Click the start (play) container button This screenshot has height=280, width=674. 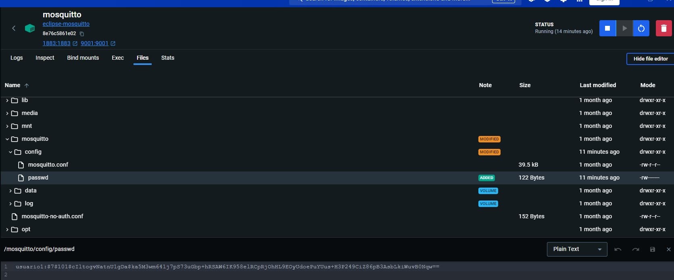[624, 28]
